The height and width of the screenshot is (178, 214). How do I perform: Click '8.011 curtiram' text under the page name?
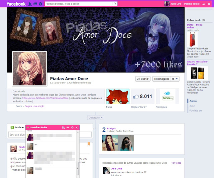pos(57,82)
